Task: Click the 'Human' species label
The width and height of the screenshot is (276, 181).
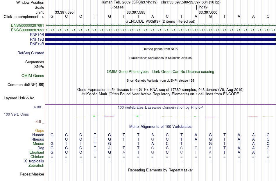Action: [x=38, y=135]
